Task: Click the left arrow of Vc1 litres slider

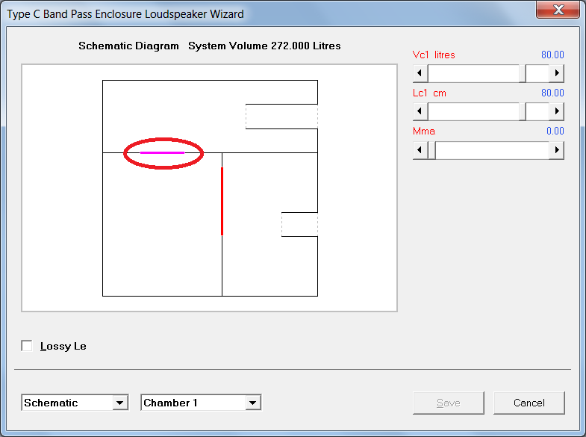Action: point(420,73)
